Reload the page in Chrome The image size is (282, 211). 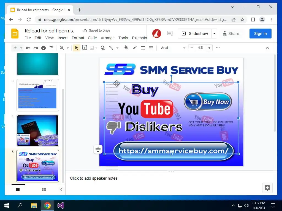click(29, 20)
